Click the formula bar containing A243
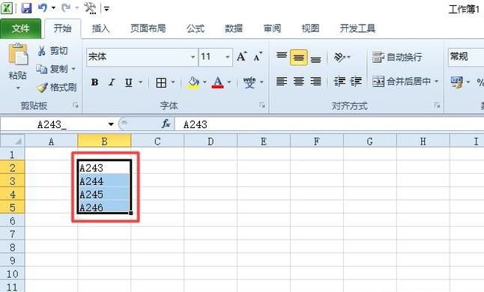484x292 pixels. coord(329,124)
